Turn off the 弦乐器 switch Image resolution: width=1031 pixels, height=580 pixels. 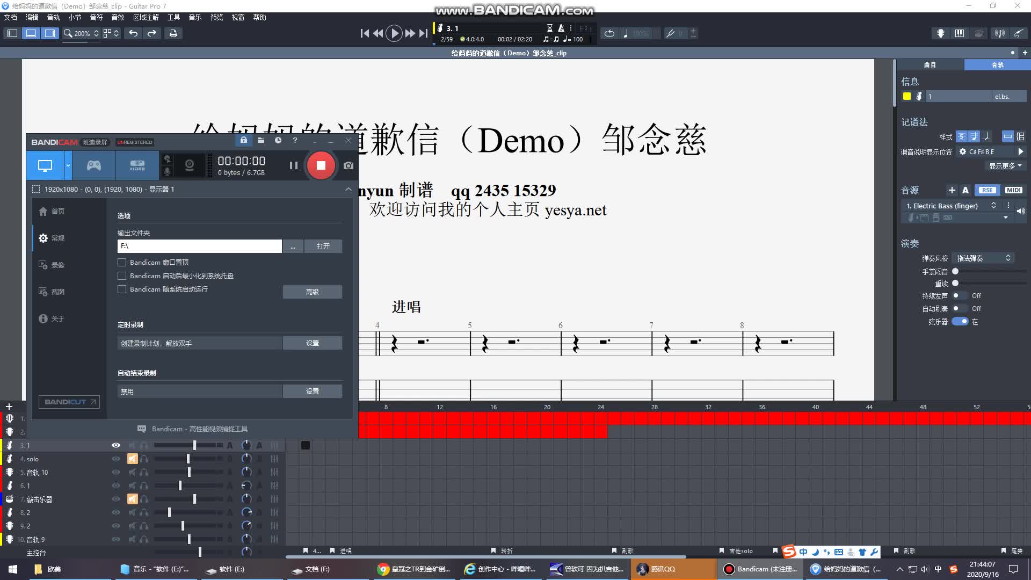click(x=960, y=322)
